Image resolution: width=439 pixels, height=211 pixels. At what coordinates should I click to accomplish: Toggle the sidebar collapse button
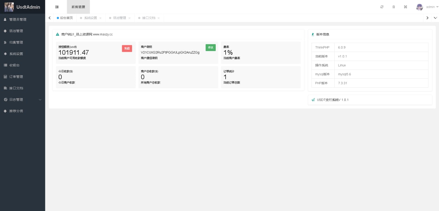57,7
